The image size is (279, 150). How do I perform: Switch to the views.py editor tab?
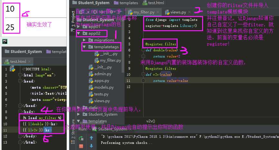(178, 12)
